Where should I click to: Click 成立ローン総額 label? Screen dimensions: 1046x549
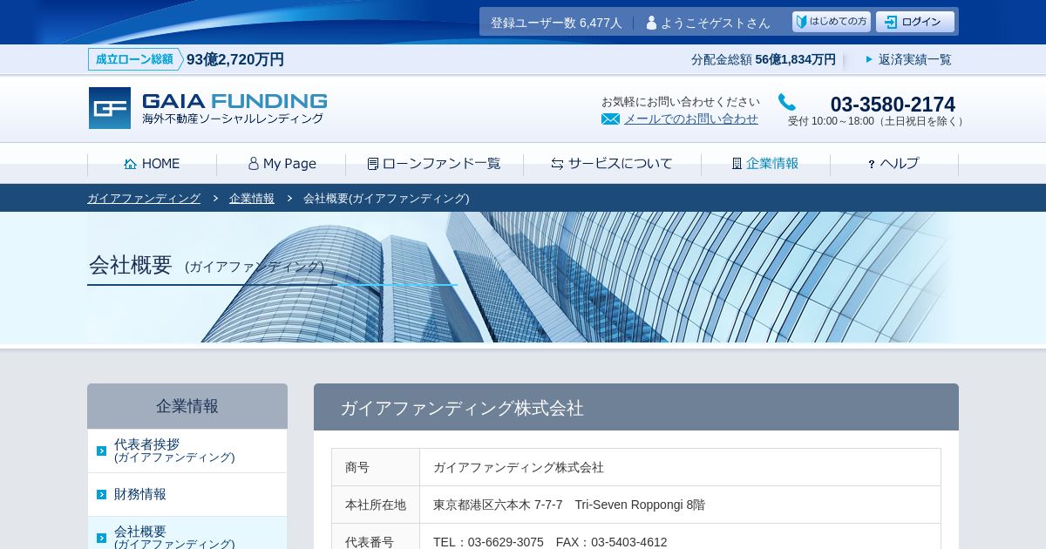pos(135,59)
